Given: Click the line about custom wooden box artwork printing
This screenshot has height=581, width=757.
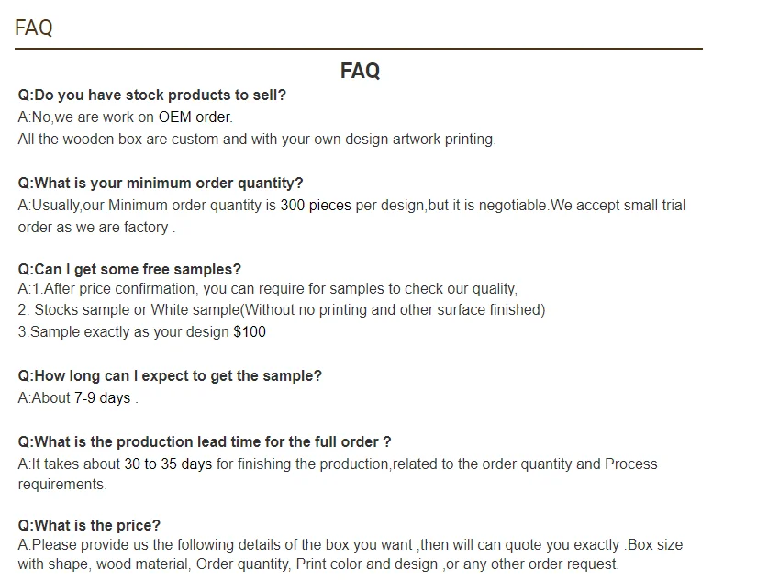Looking at the screenshot, I should (x=257, y=139).
